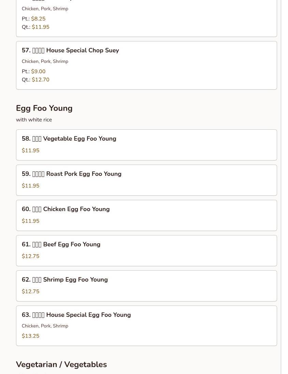Click the $8.25 pint price at top
The image size is (288, 374).
[x=38, y=19]
